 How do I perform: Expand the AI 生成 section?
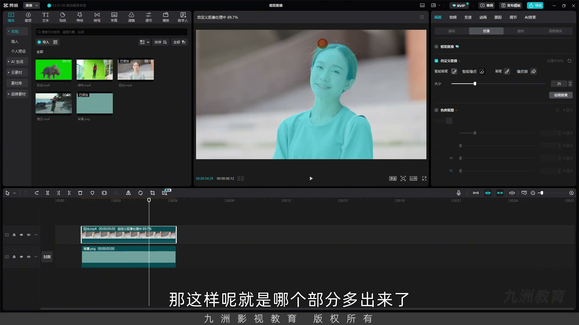(17, 61)
